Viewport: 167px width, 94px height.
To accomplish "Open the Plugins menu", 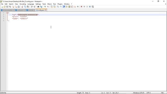I will 60,4.
